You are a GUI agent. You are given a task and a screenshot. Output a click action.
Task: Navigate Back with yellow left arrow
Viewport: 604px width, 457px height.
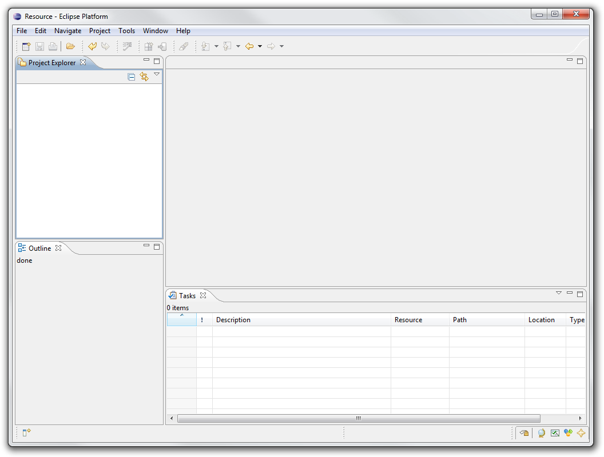[249, 46]
